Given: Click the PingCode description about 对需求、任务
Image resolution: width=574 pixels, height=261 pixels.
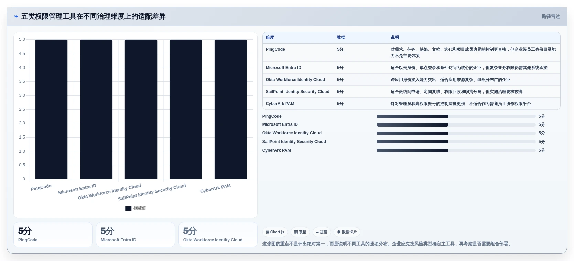Looking at the screenshot, I should pyautogui.click(x=473, y=52).
